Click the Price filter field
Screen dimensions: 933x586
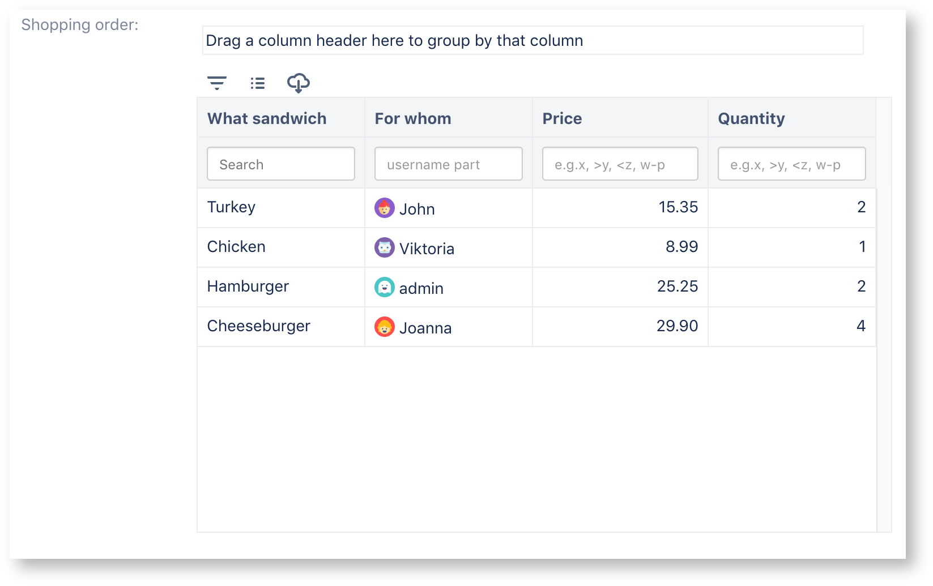point(620,164)
